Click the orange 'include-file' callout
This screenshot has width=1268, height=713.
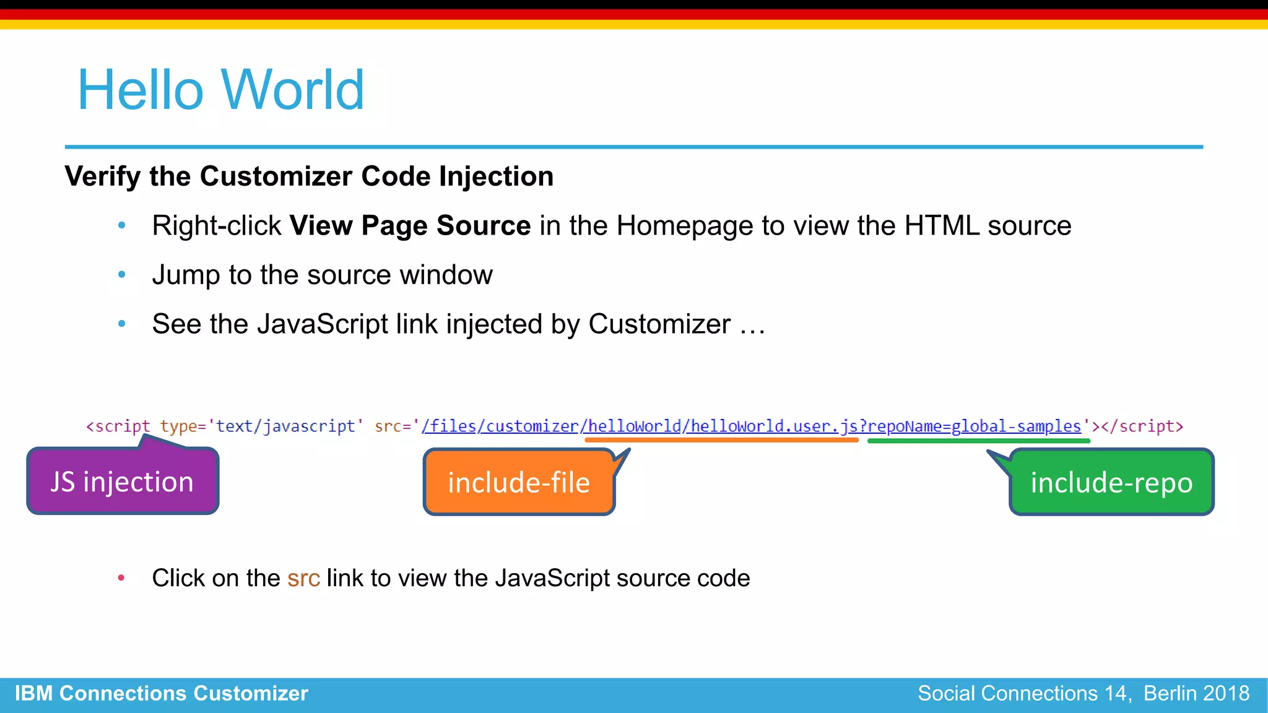click(519, 482)
